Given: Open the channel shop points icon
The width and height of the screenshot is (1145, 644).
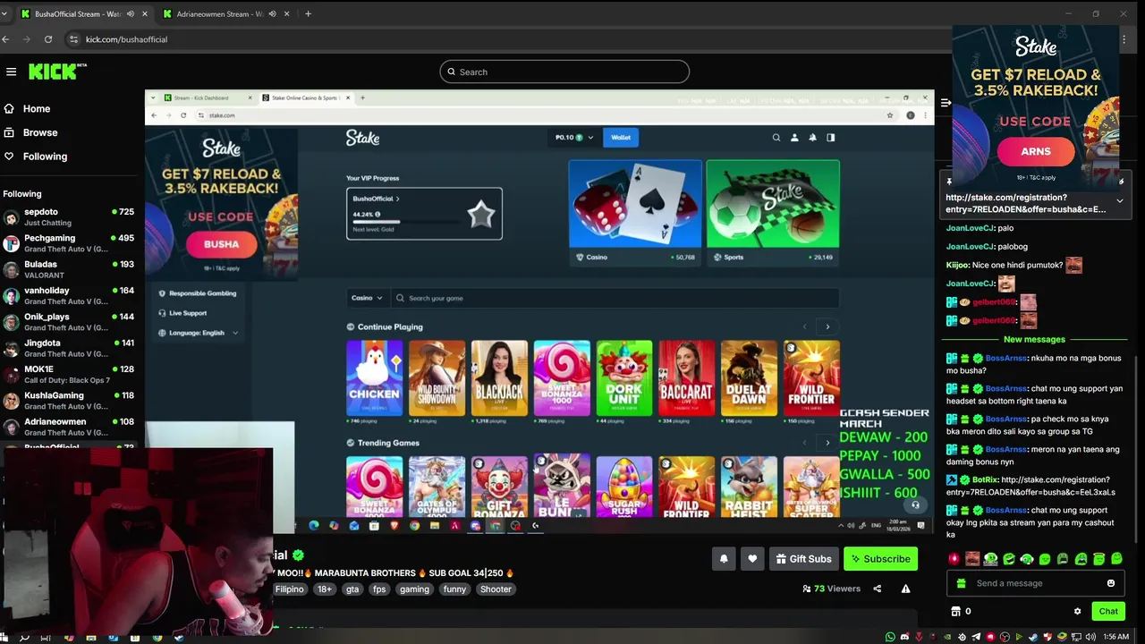Looking at the screenshot, I should click(x=955, y=612).
